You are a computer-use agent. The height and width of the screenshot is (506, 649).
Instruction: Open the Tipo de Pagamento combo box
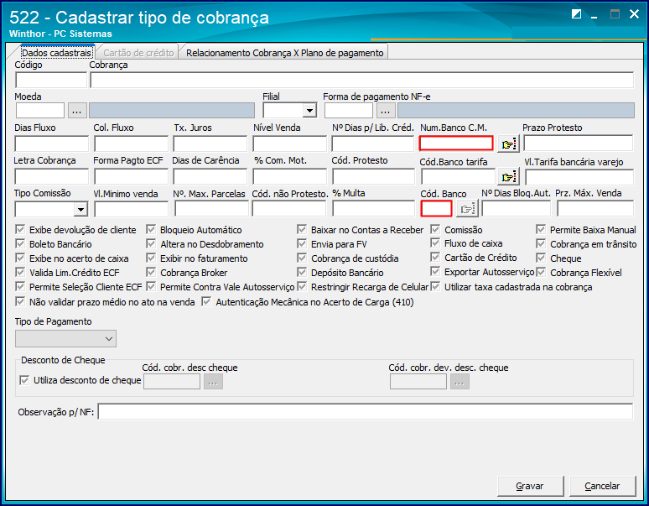[x=65, y=339]
